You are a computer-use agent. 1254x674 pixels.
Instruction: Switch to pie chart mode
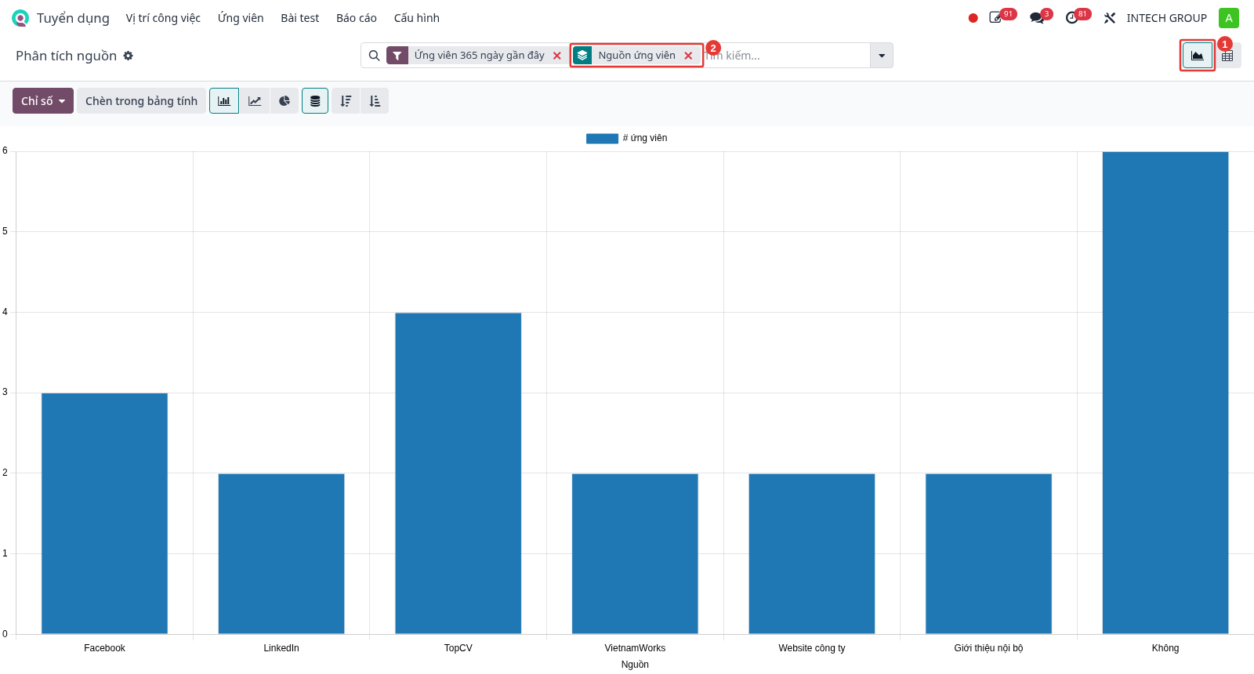click(x=285, y=101)
